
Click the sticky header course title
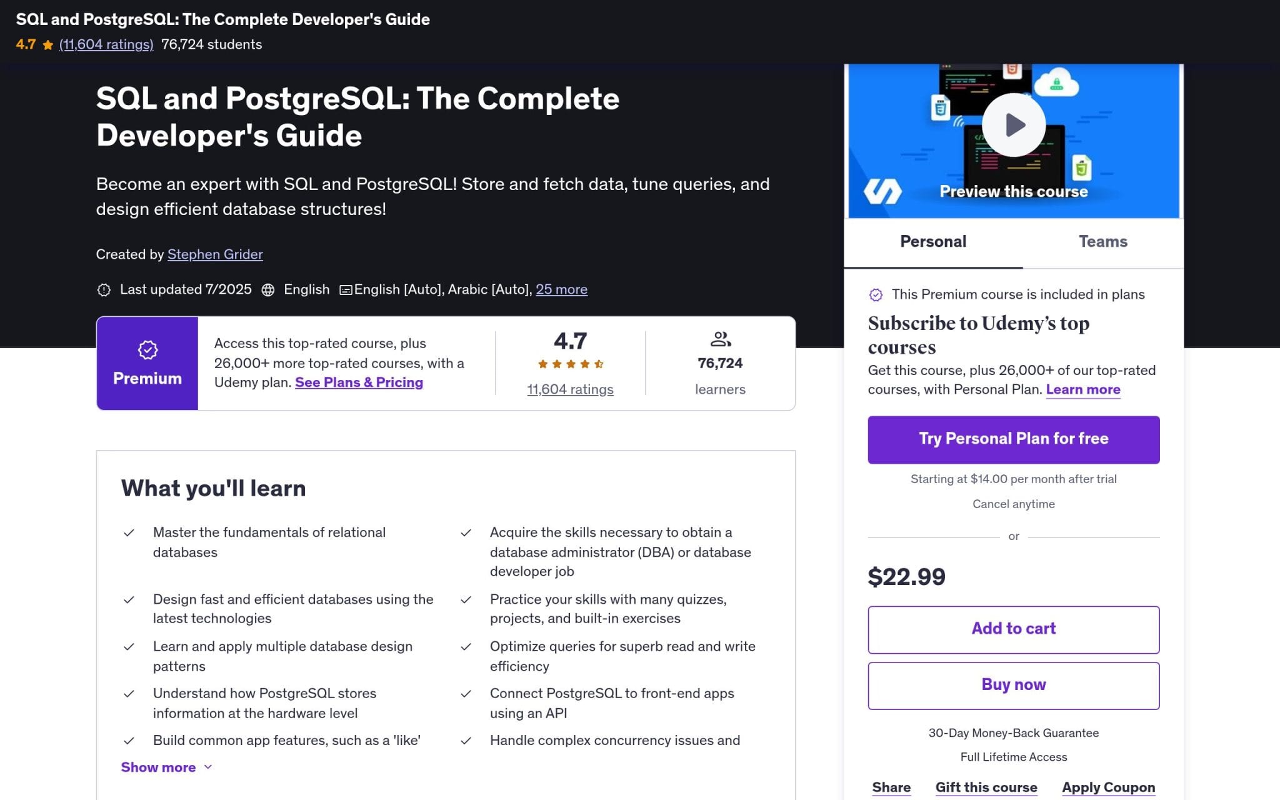click(x=222, y=19)
